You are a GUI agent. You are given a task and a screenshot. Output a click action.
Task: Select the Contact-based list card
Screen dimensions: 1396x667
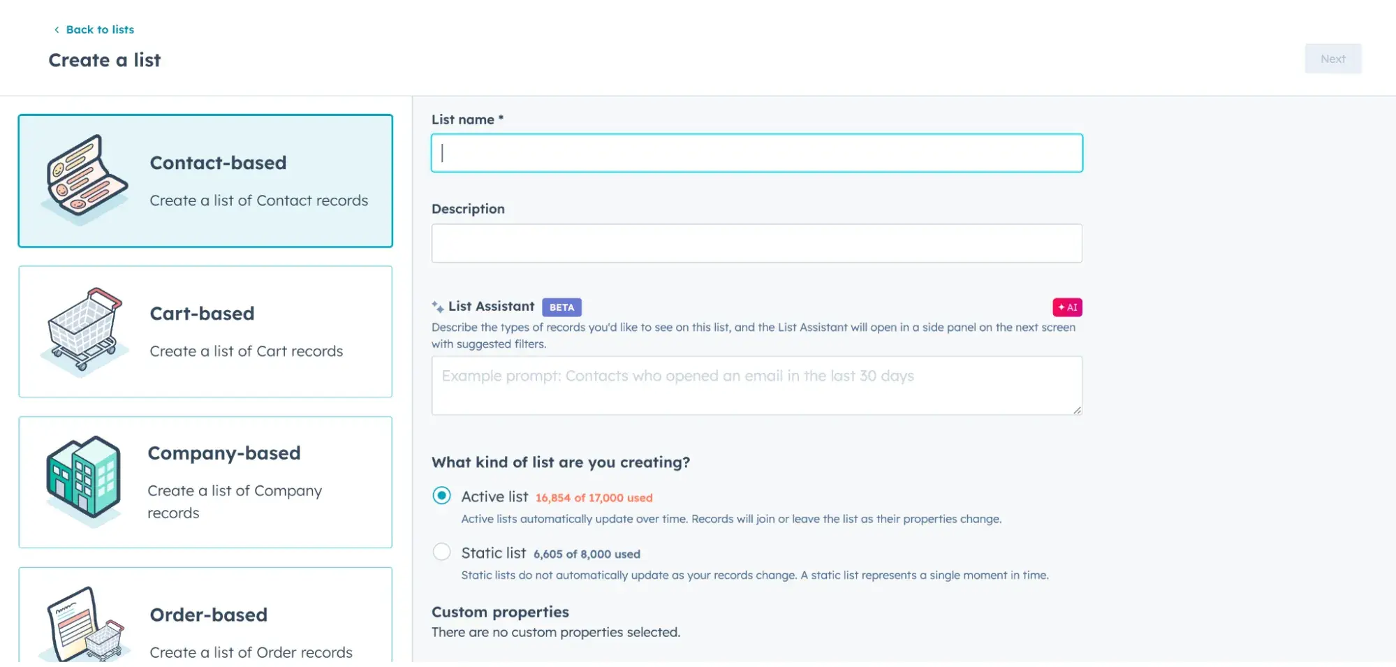pyautogui.click(x=205, y=181)
